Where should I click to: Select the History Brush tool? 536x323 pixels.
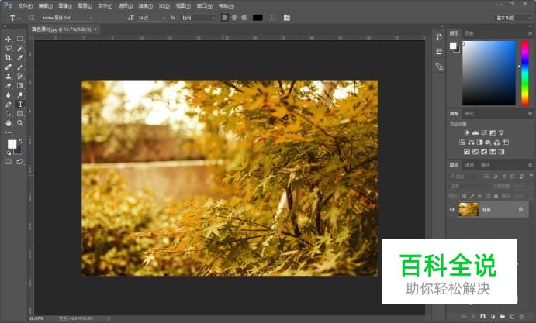pos(20,76)
